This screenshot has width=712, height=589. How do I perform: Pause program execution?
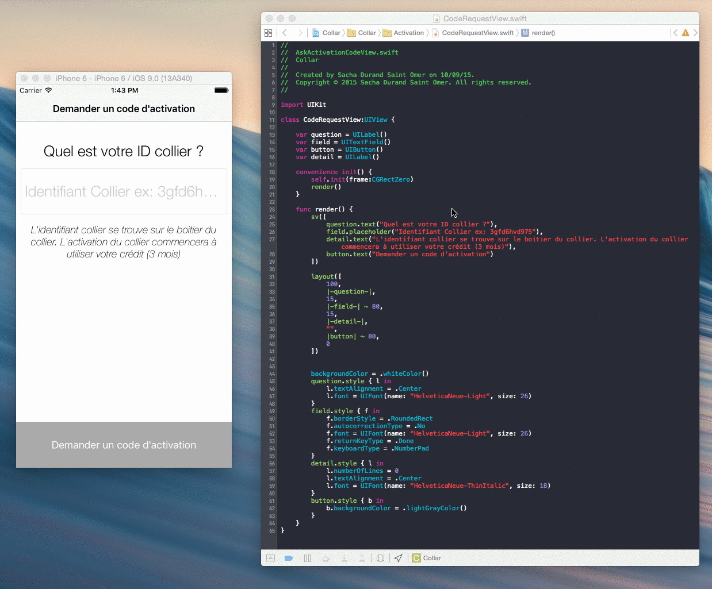click(307, 558)
